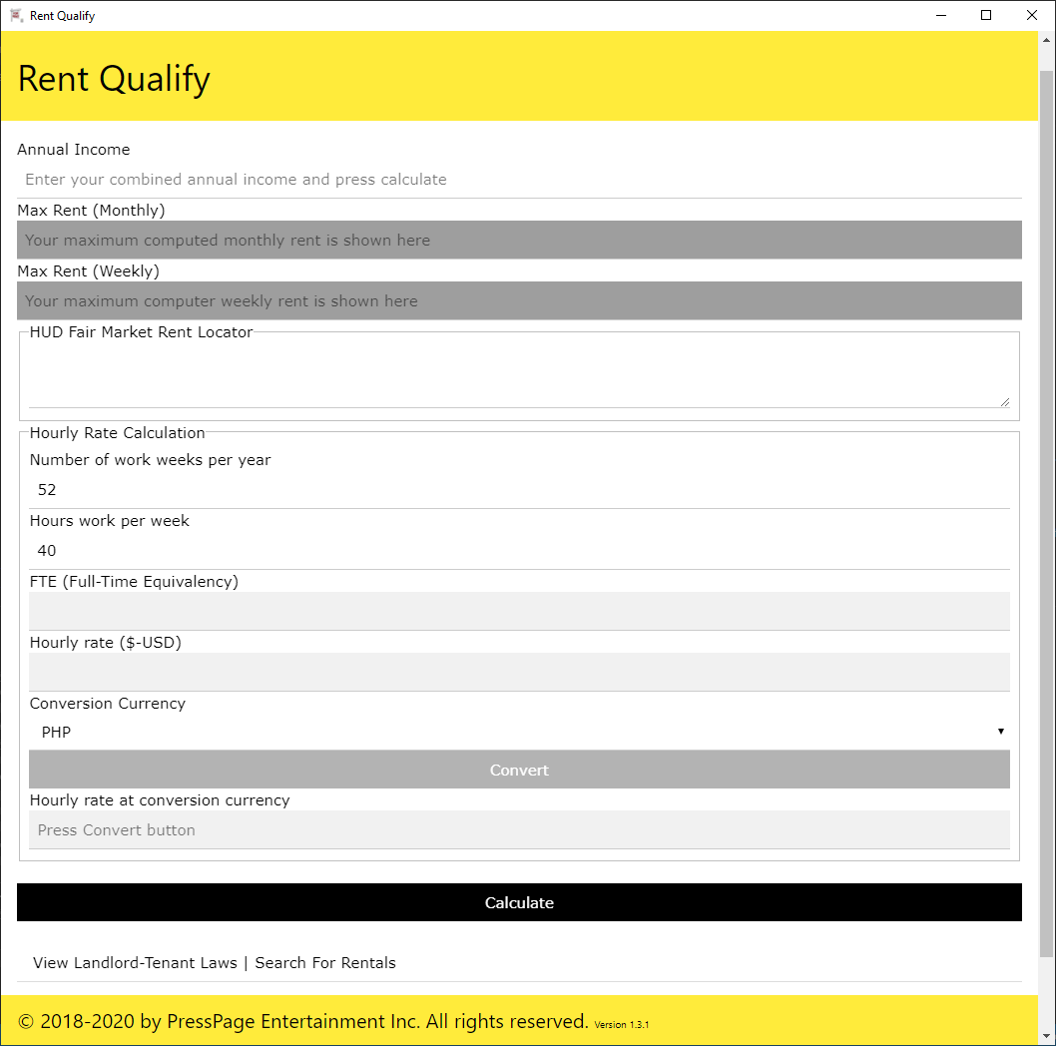Image resolution: width=1056 pixels, height=1046 pixels.
Task: Click the work weeks per year field showing 52
Action: pyautogui.click(x=519, y=490)
